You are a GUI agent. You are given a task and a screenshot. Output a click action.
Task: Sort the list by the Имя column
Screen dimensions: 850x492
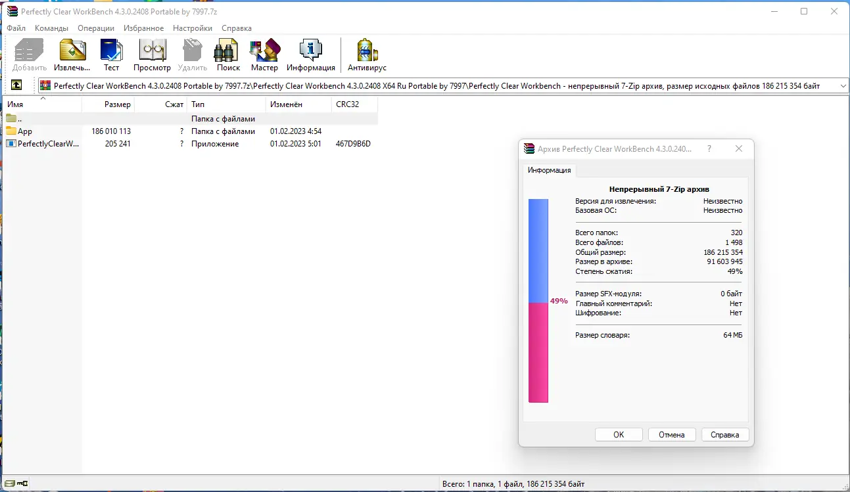43,104
